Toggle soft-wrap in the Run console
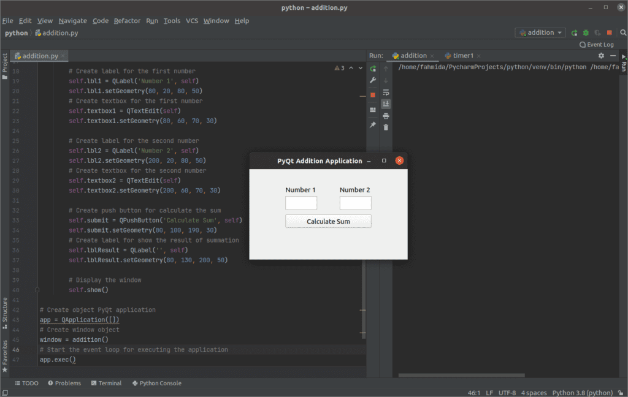The height and width of the screenshot is (397, 628). tap(386, 92)
